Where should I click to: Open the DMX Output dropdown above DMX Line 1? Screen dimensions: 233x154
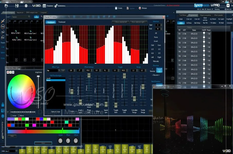[9, 147]
